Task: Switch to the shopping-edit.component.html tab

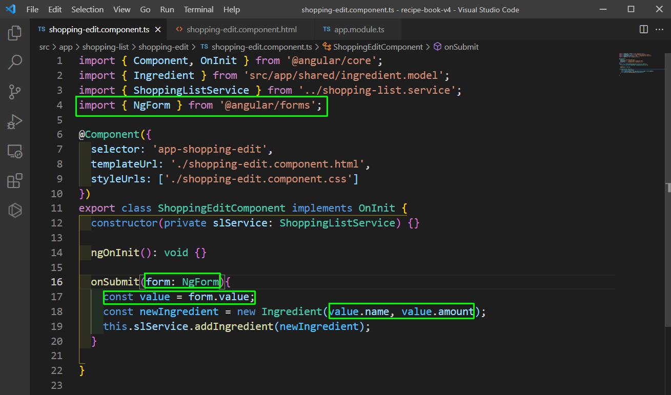Action: [x=242, y=30]
